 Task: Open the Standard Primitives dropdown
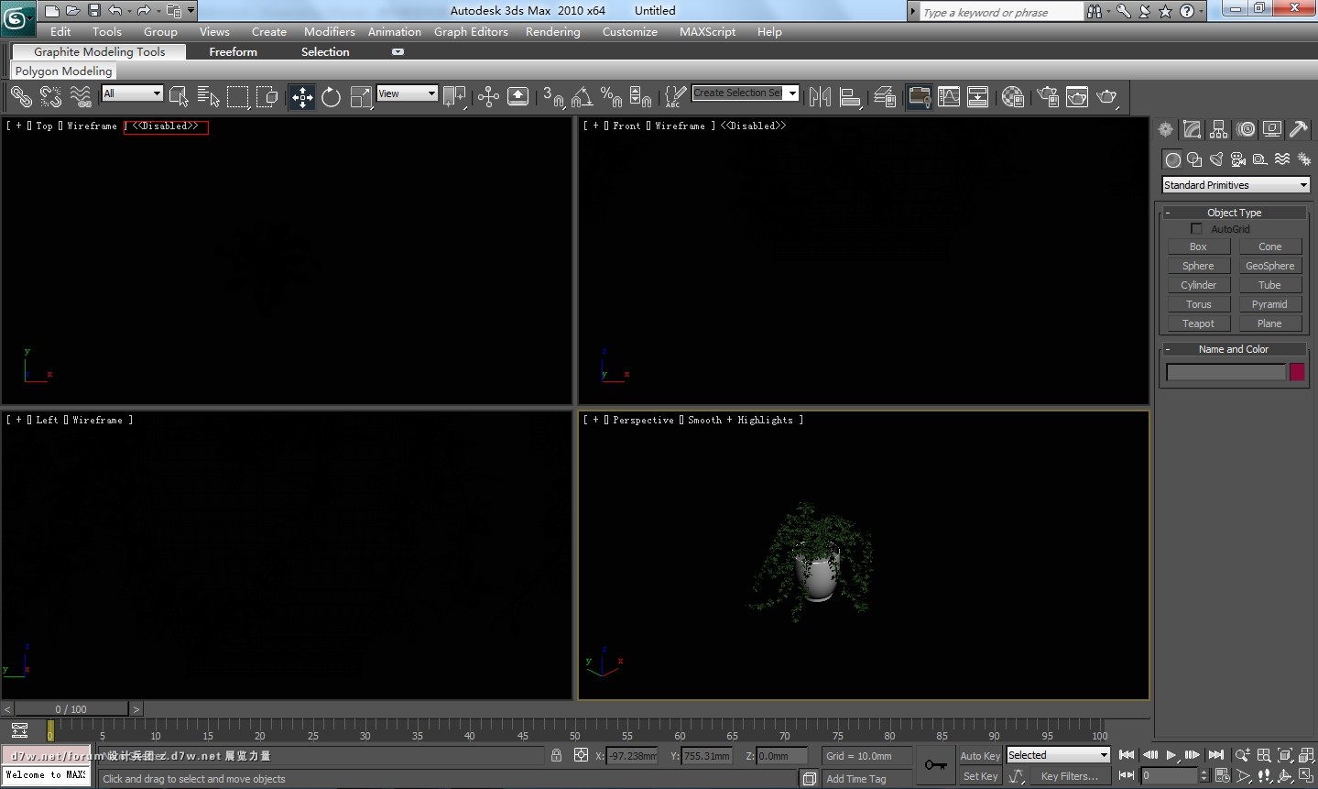(x=1236, y=185)
